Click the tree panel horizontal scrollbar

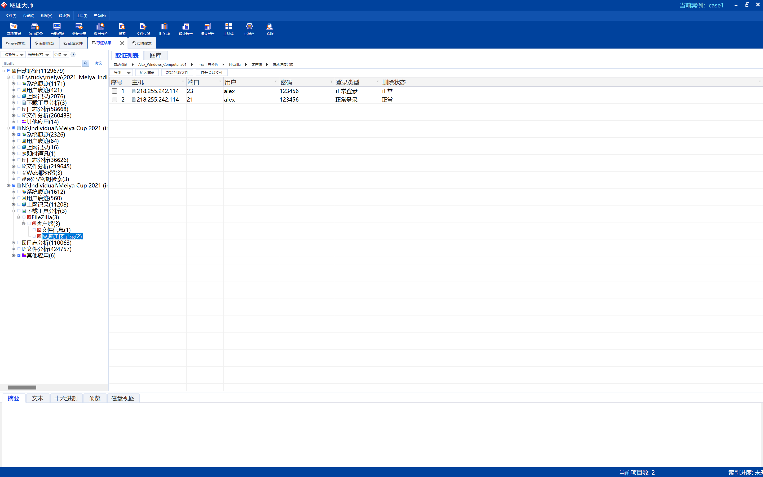tap(22, 387)
